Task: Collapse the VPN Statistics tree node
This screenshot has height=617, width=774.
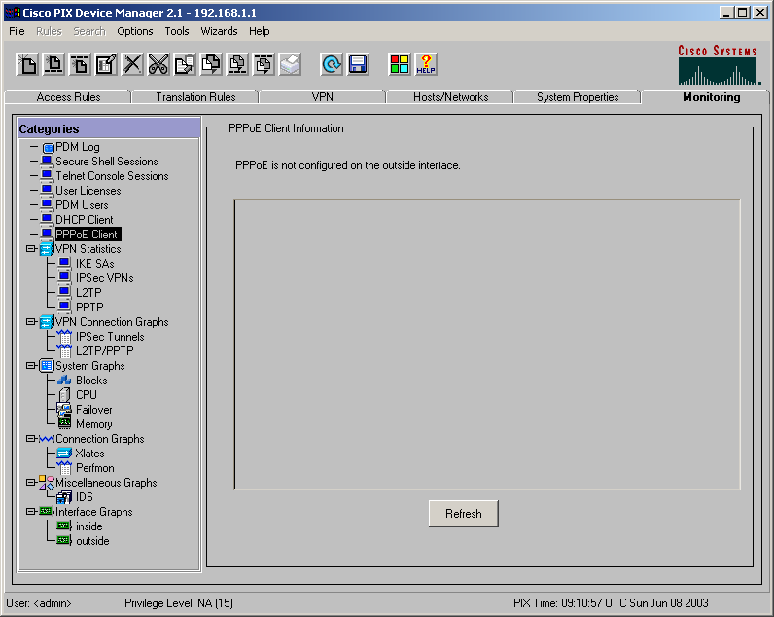Action: point(30,248)
